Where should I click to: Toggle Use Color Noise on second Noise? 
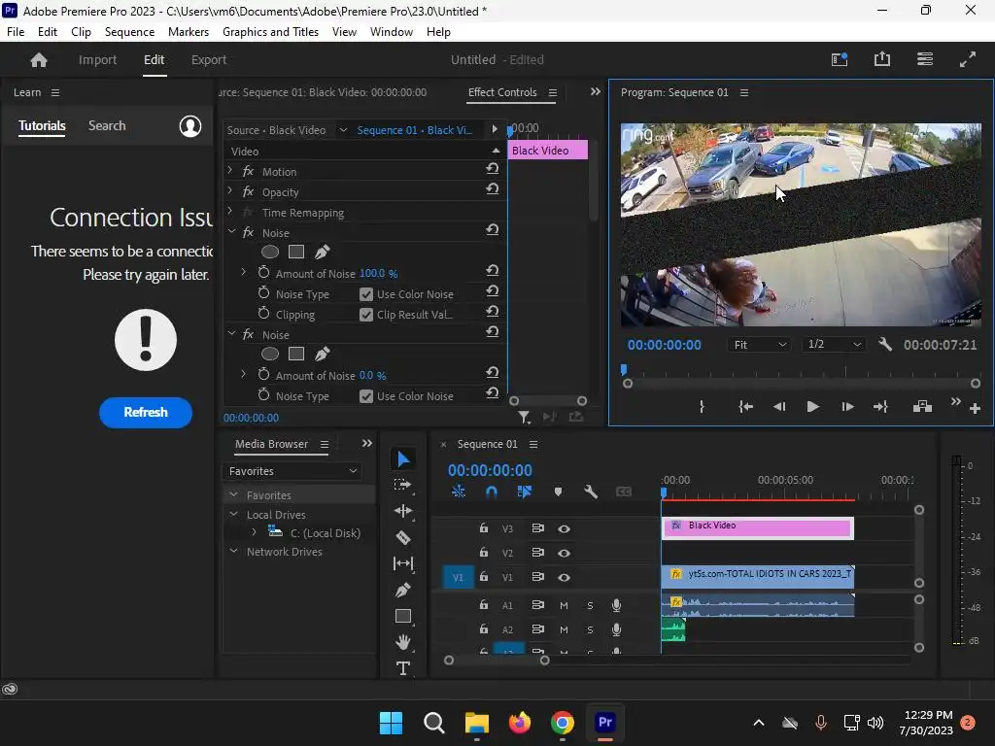click(x=366, y=396)
